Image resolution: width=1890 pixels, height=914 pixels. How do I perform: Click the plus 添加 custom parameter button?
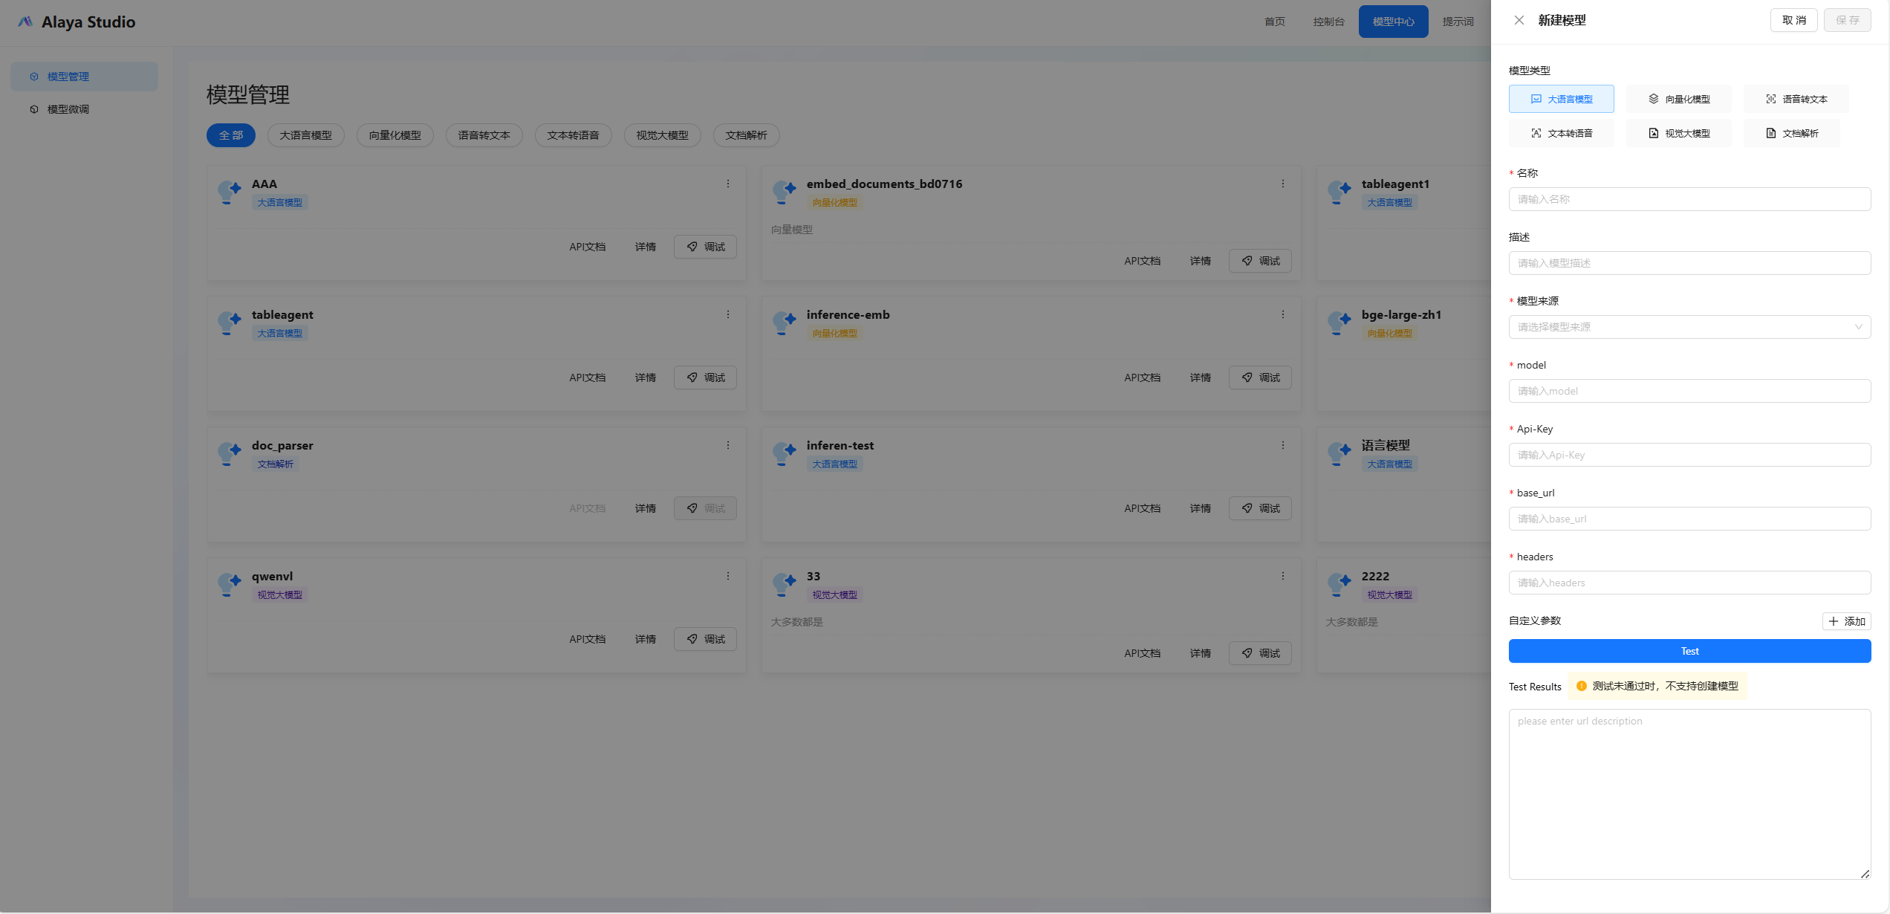pyautogui.click(x=1846, y=621)
